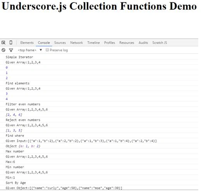This screenshot has width=201, height=191.
Task: Click the 'Given Input' JSON log line
Action: 81,141
